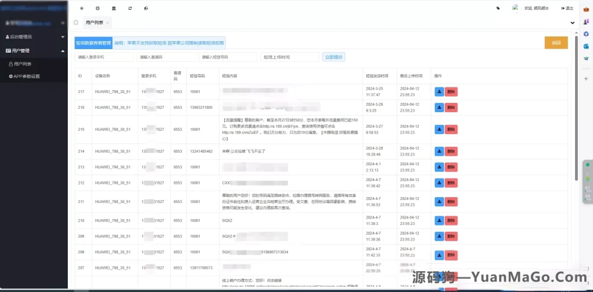Screen dimensions: 593x292
Task: Click the refresh icon in top toolbar
Action: tap(130, 8)
